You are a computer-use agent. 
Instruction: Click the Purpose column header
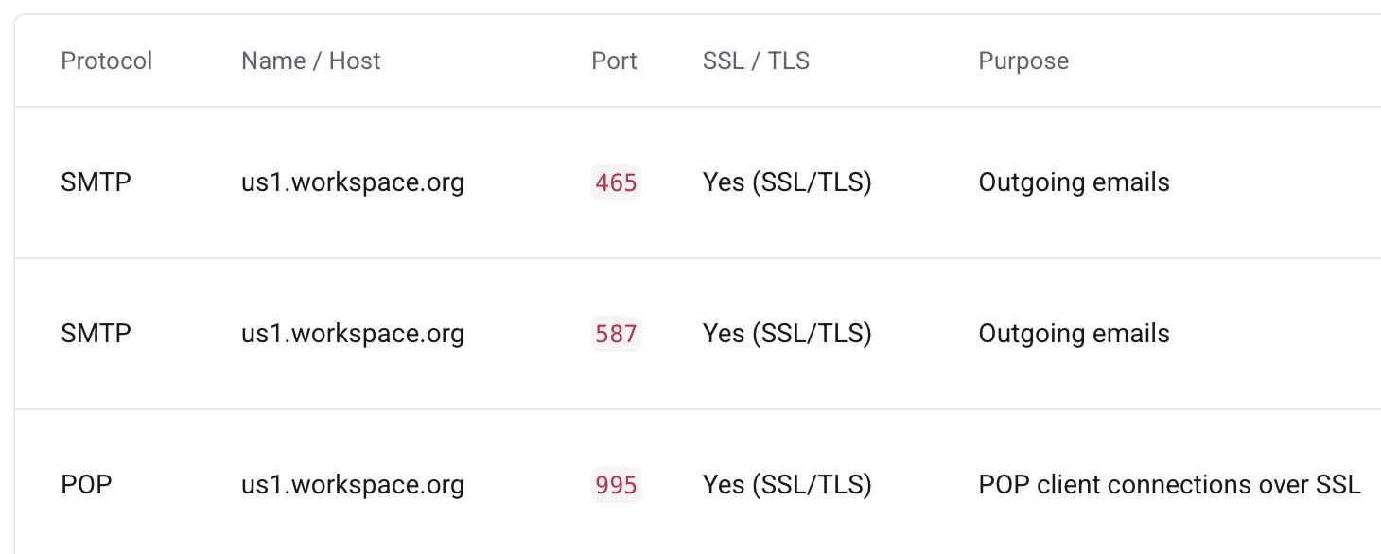pos(1023,61)
